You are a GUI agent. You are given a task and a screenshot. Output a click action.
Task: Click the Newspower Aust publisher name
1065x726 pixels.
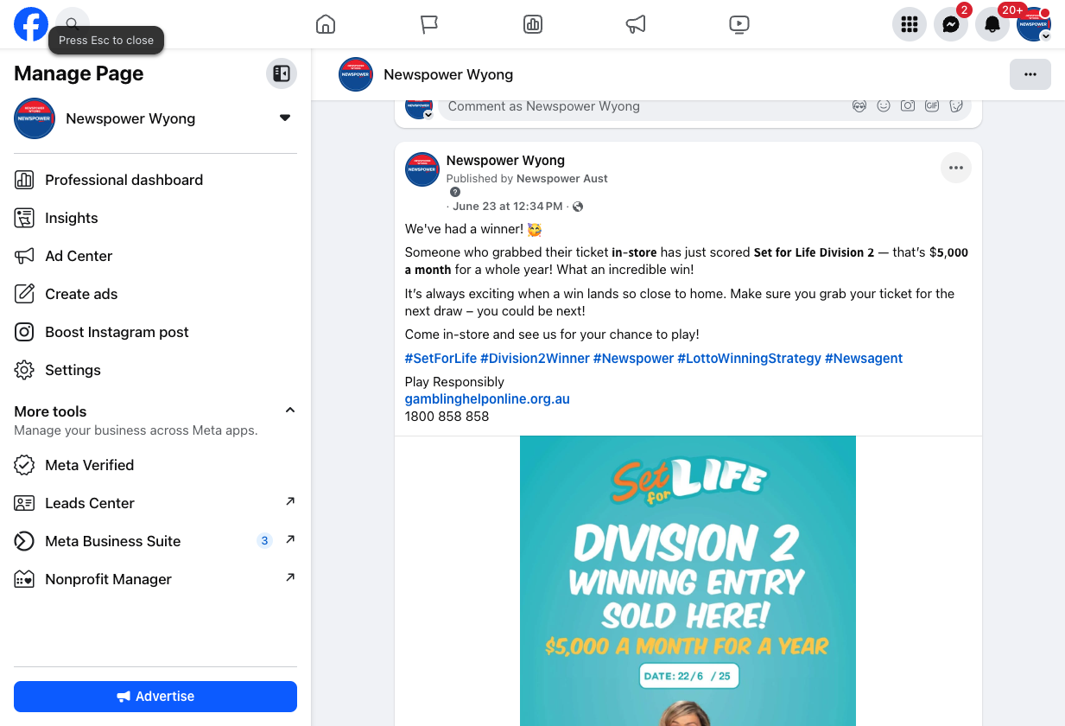click(562, 179)
